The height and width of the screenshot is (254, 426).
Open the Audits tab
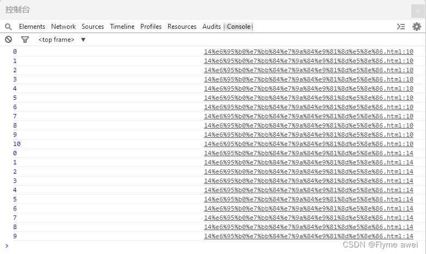coord(212,27)
